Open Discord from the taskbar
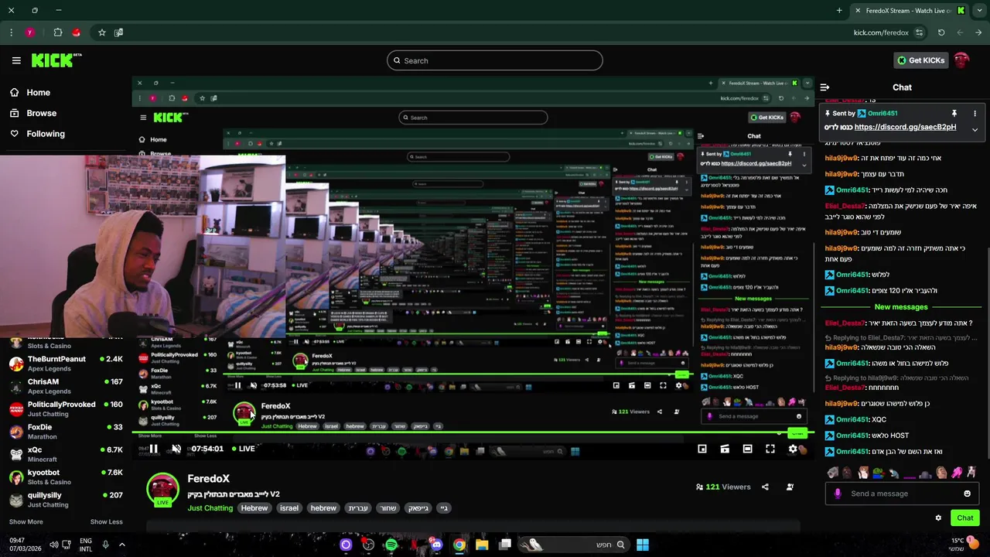This screenshot has width=990, height=557. (x=437, y=545)
